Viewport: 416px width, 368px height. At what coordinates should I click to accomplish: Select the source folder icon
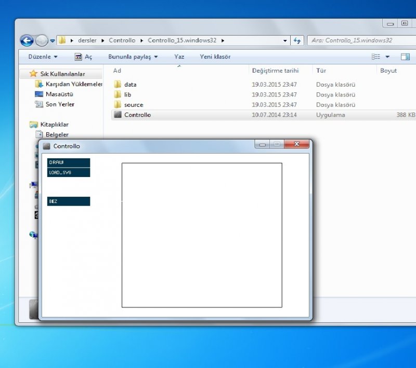118,105
